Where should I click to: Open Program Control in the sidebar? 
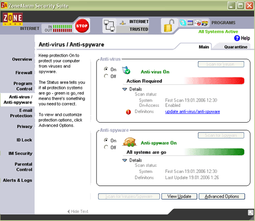point(23,86)
